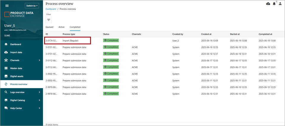Click the filter icon button
The image size is (285, 126).
[x=49, y=20]
